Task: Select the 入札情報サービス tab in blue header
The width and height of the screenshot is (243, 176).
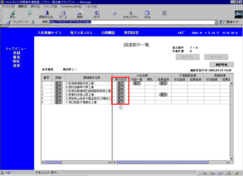Action: tap(49, 33)
